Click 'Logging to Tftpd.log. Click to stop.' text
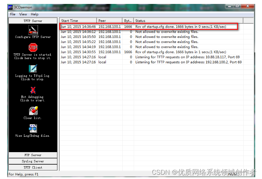The width and height of the screenshot is (262, 179). click(x=33, y=77)
